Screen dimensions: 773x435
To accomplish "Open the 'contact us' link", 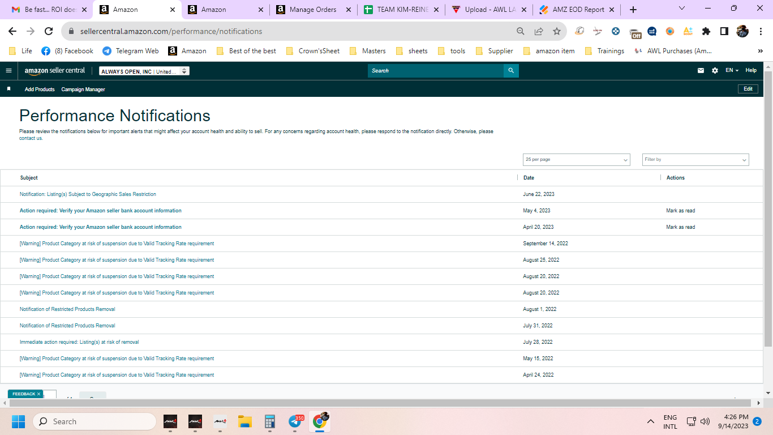I will [x=31, y=138].
